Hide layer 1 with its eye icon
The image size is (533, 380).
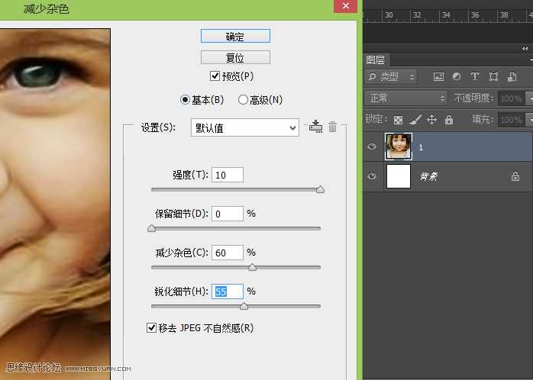point(372,147)
